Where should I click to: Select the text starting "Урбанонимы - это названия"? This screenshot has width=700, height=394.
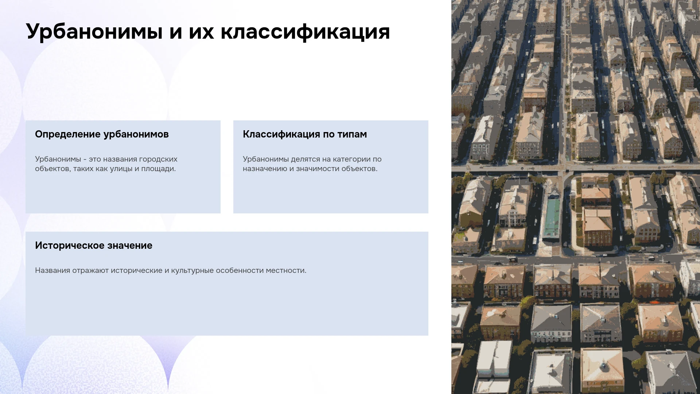[x=106, y=164]
